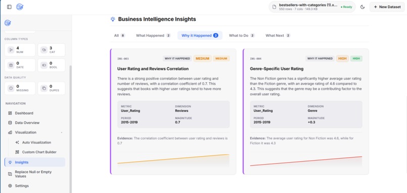407x193 pixels.
Task: Open Custom Chart Builder
Action: 39,152
